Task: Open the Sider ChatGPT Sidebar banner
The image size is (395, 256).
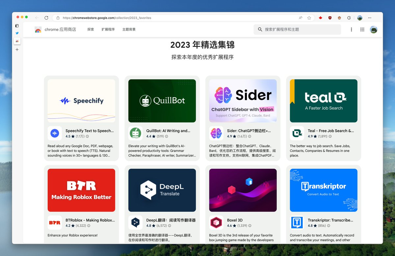Action: [x=243, y=101]
